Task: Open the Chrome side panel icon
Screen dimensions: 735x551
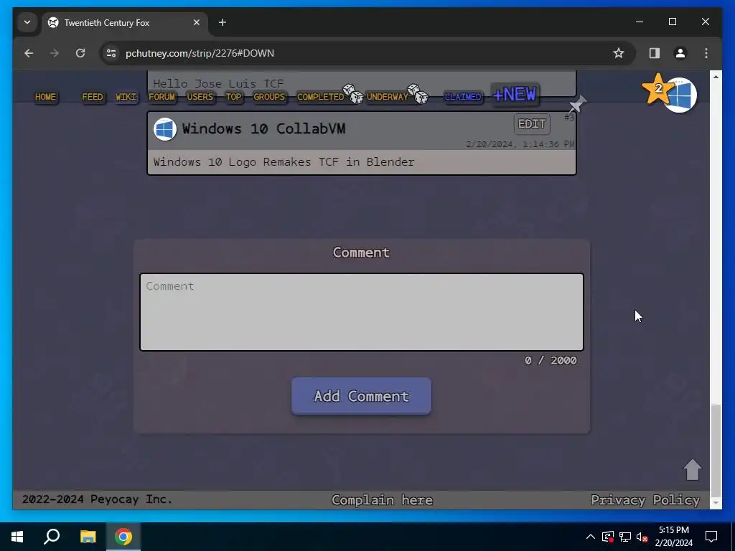Action: coord(655,53)
